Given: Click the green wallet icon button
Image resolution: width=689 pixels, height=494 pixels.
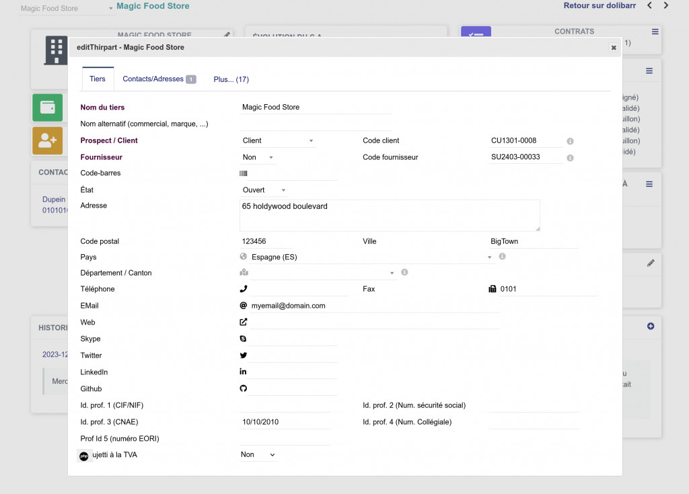Looking at the screenshot, I should [x=47, y=108].
